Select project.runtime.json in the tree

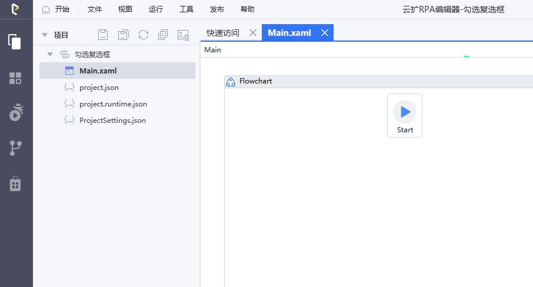(x=113, y=104)
